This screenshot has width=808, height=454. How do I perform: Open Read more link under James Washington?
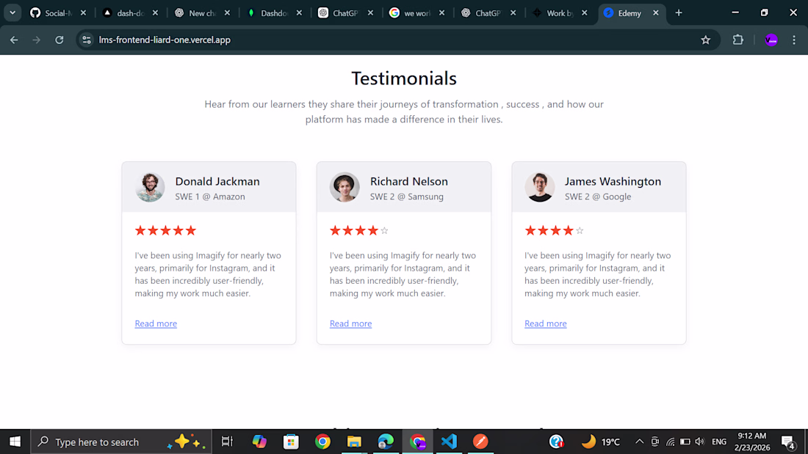(545, 323)
